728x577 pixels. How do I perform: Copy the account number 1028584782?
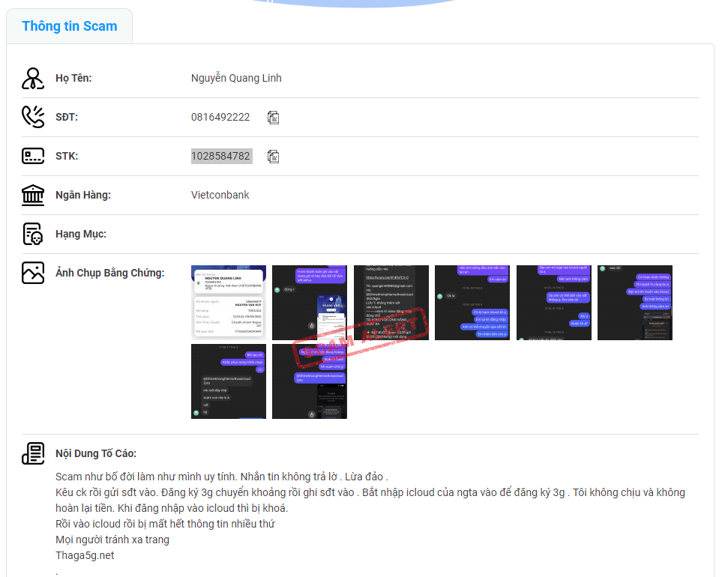pyautogui.click(x=274, y=157)
